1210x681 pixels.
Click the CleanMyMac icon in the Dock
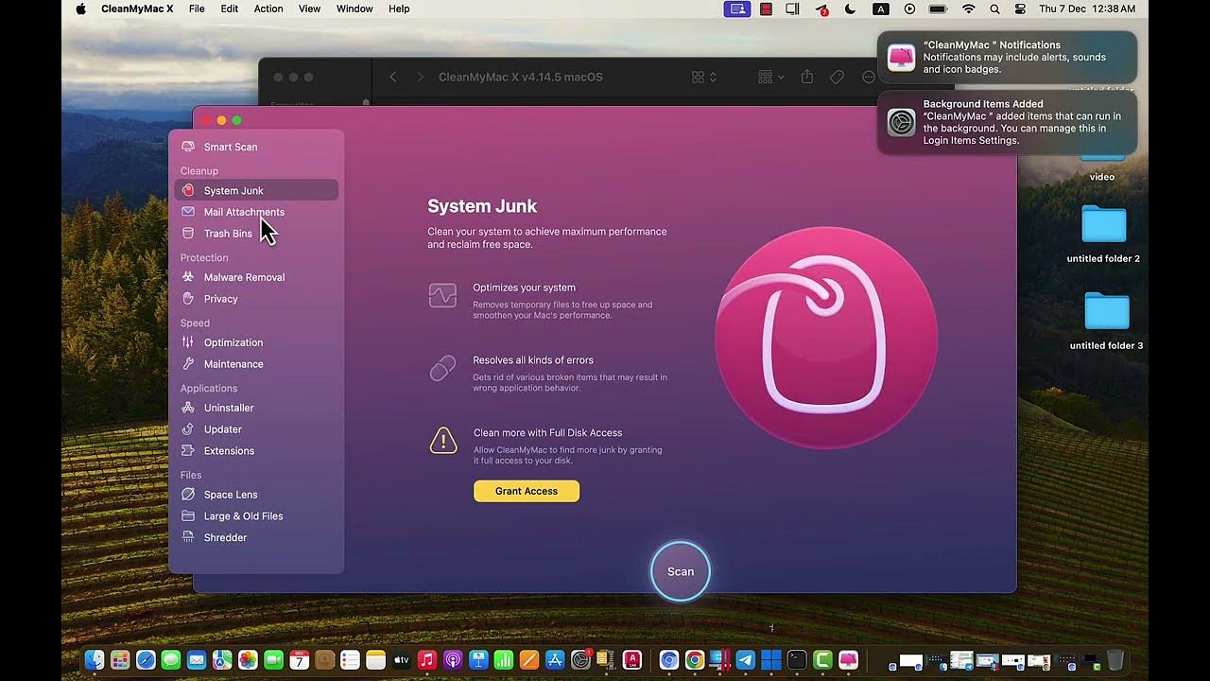pyautogui.click(x=848, y=660)
